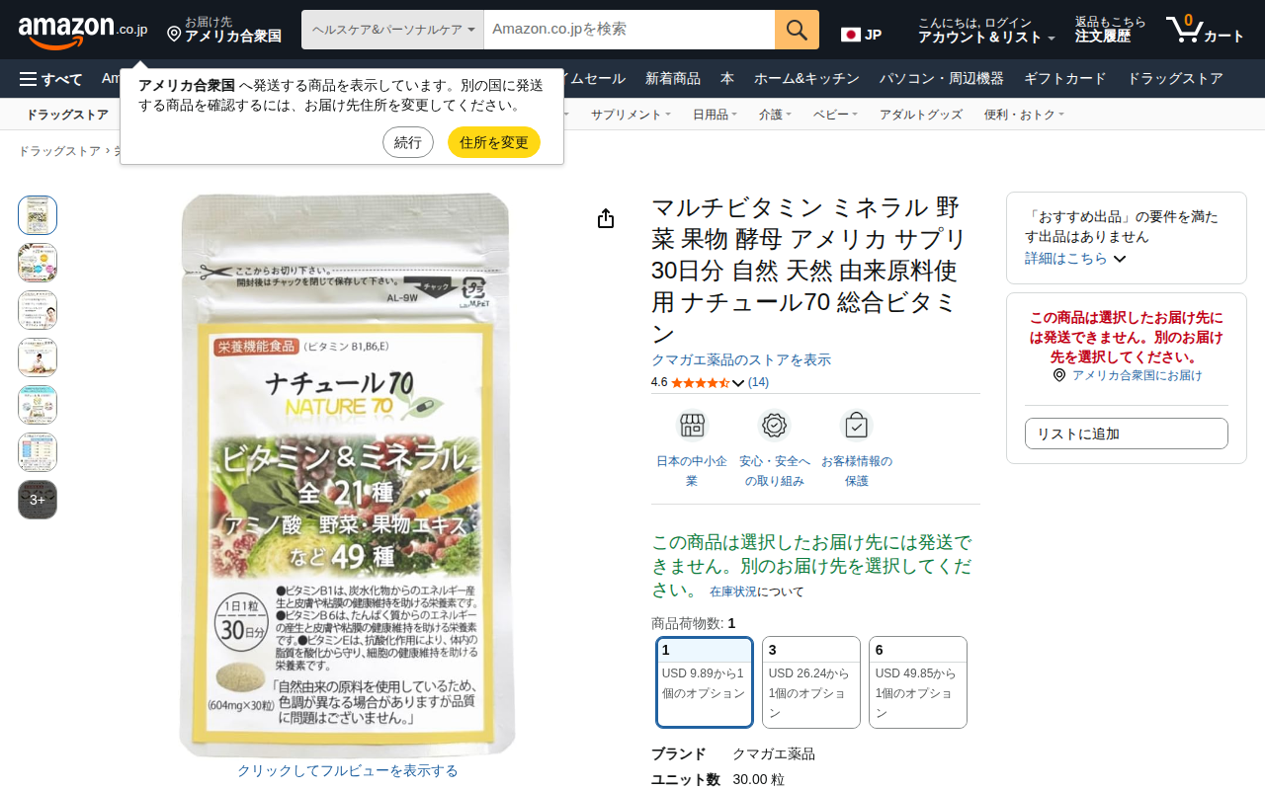Expand the ベビー submenu

[x=835, y=115]
